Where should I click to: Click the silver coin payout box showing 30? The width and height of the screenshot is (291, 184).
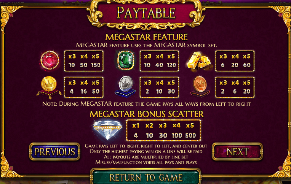click(x=159, y=87)
